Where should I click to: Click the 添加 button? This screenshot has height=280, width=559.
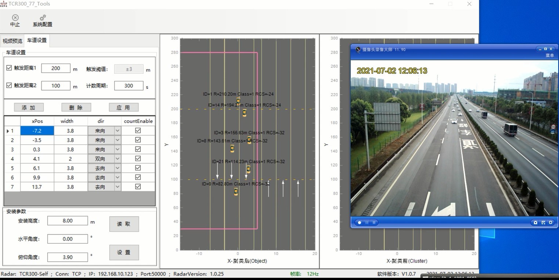click(x=29, y=107)
